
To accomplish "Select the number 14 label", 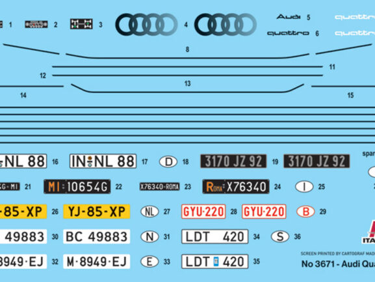I will coord(23,95).
